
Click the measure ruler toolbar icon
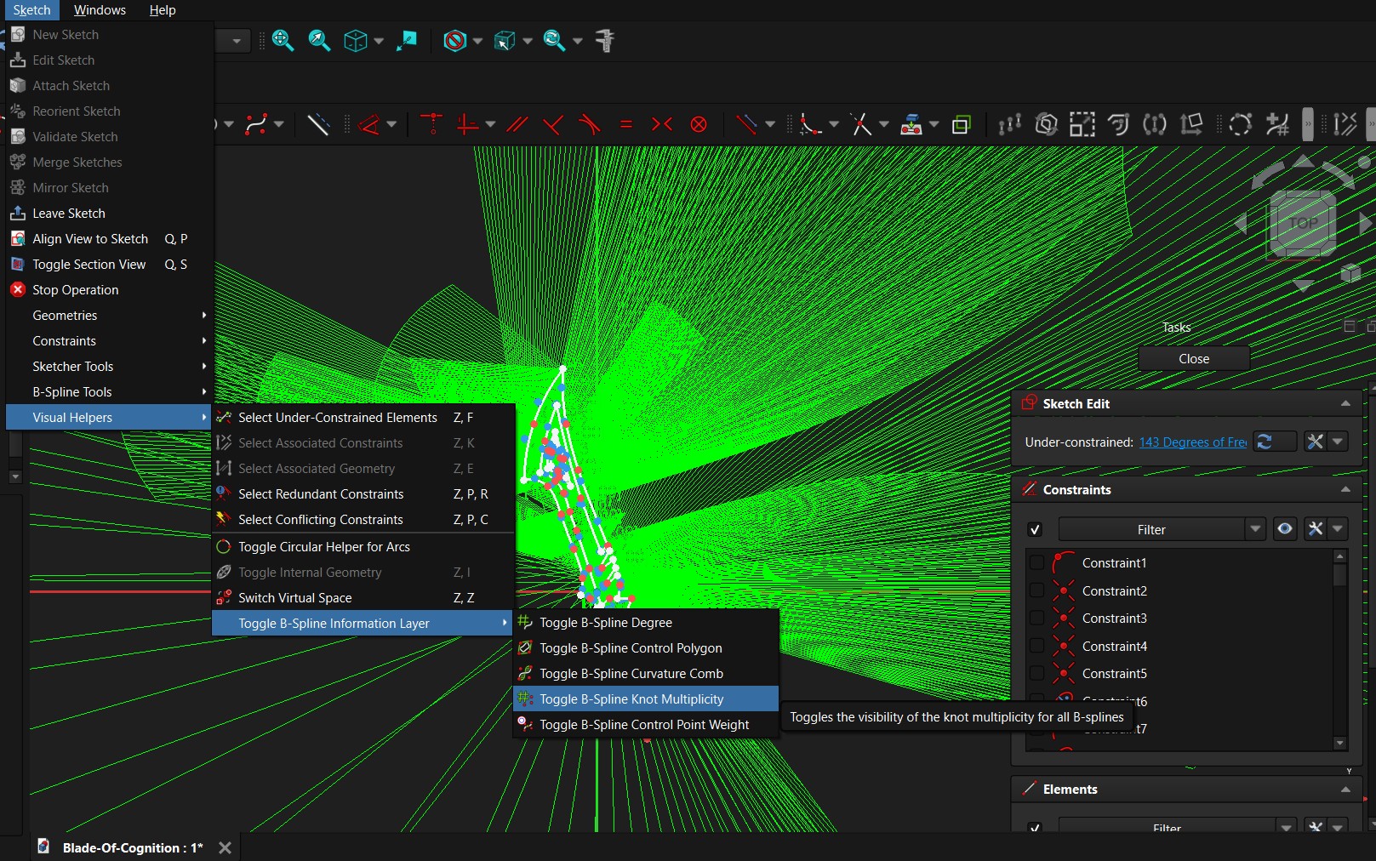(x=606, y=40)
